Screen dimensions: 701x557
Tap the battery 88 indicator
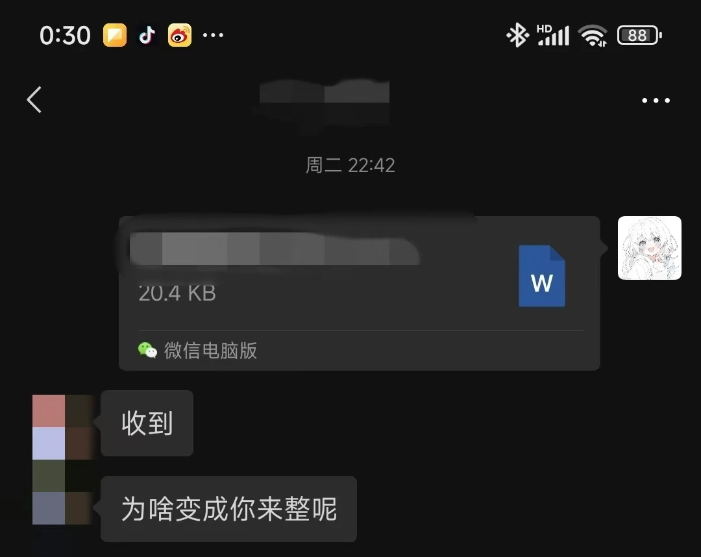[x=639, y=35]
